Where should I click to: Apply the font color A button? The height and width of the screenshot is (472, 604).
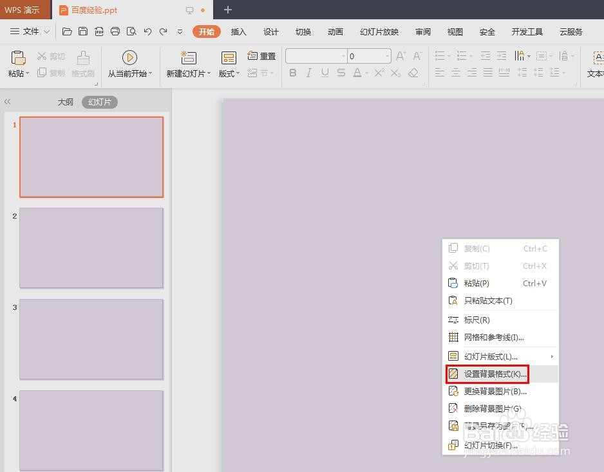pyautogui.click(x=357, y=73)
